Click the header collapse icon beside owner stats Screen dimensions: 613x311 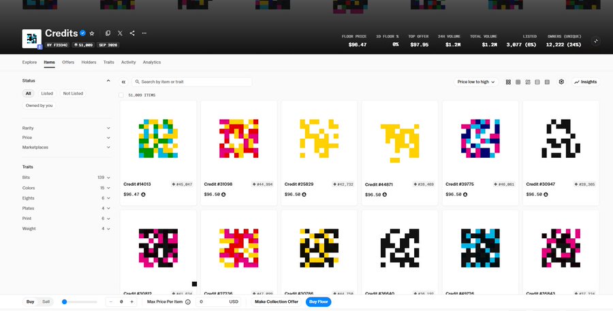pyautogui.click(x=595, y=41)
